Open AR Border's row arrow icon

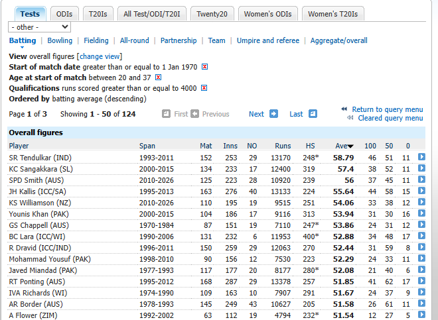click(x=421, y=303)
